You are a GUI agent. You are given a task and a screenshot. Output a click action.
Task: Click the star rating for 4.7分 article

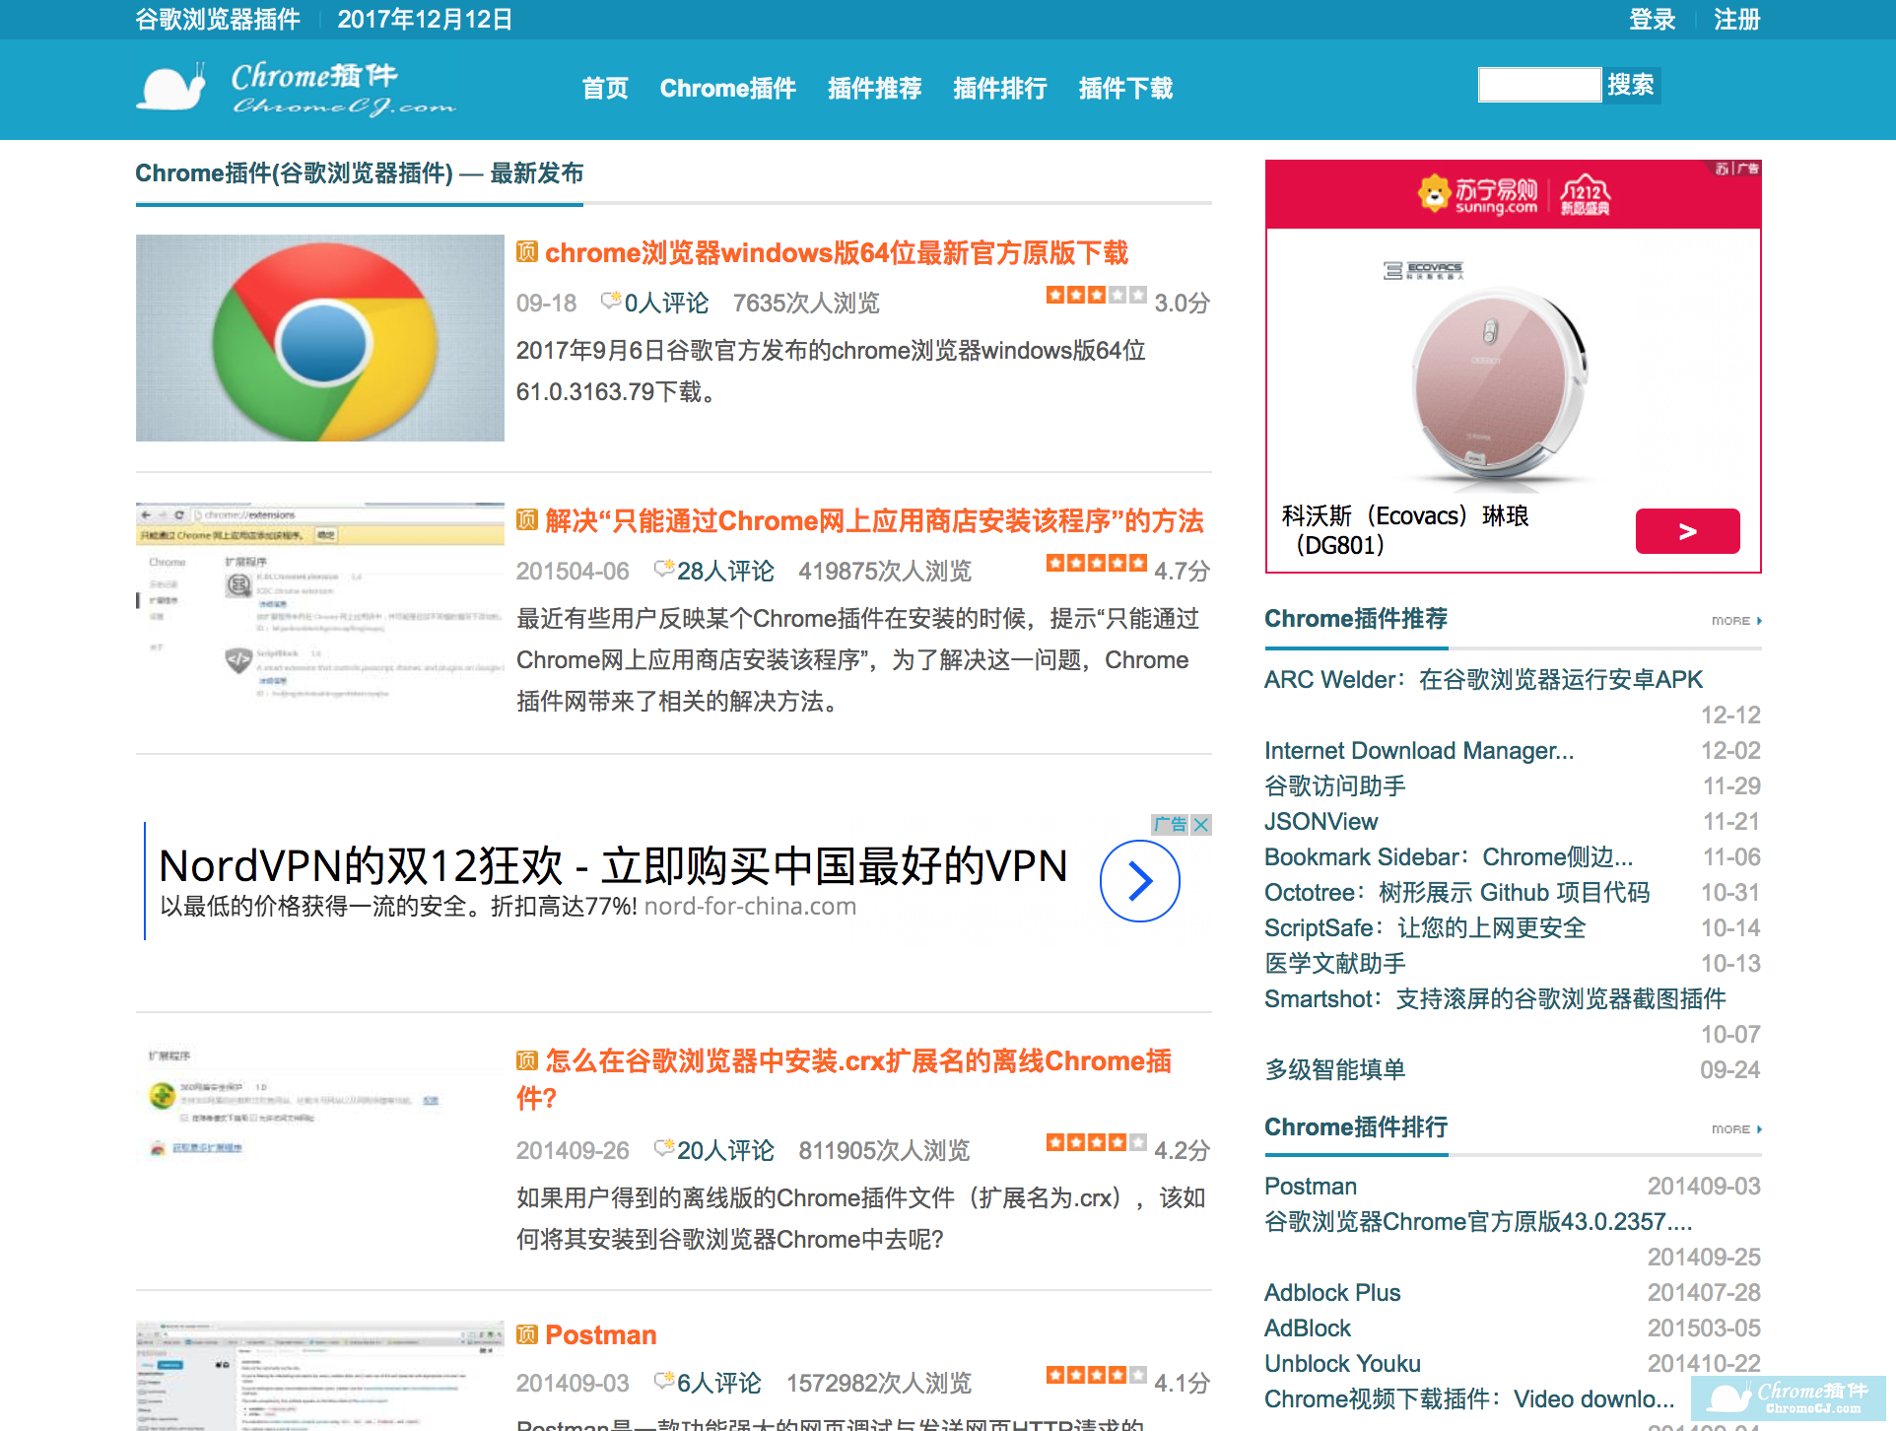(1096, 564)
